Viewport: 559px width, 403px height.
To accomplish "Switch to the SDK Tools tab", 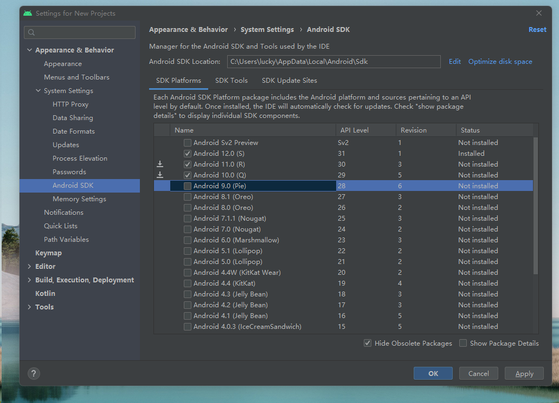I will [x=232, y=81].
